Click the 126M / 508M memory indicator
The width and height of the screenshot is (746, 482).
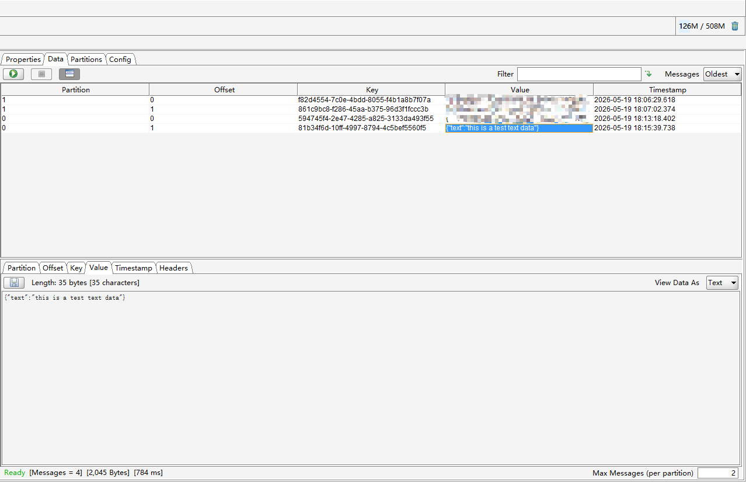pos(702,26)
